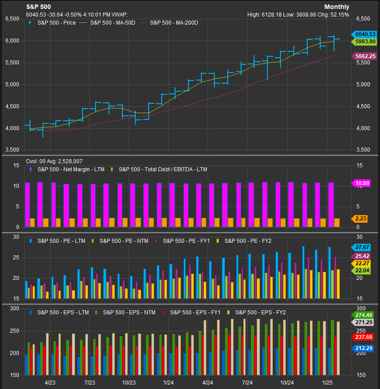Click the 7/23 date axis label
380x389 pixels.
click(90, 383)
